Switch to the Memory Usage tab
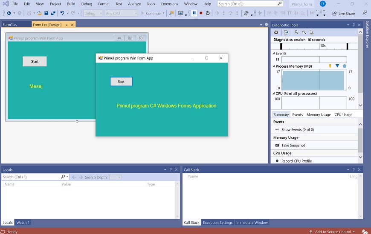Image resolution: width=371 pixels, height=234 pixels. [318, 114]
